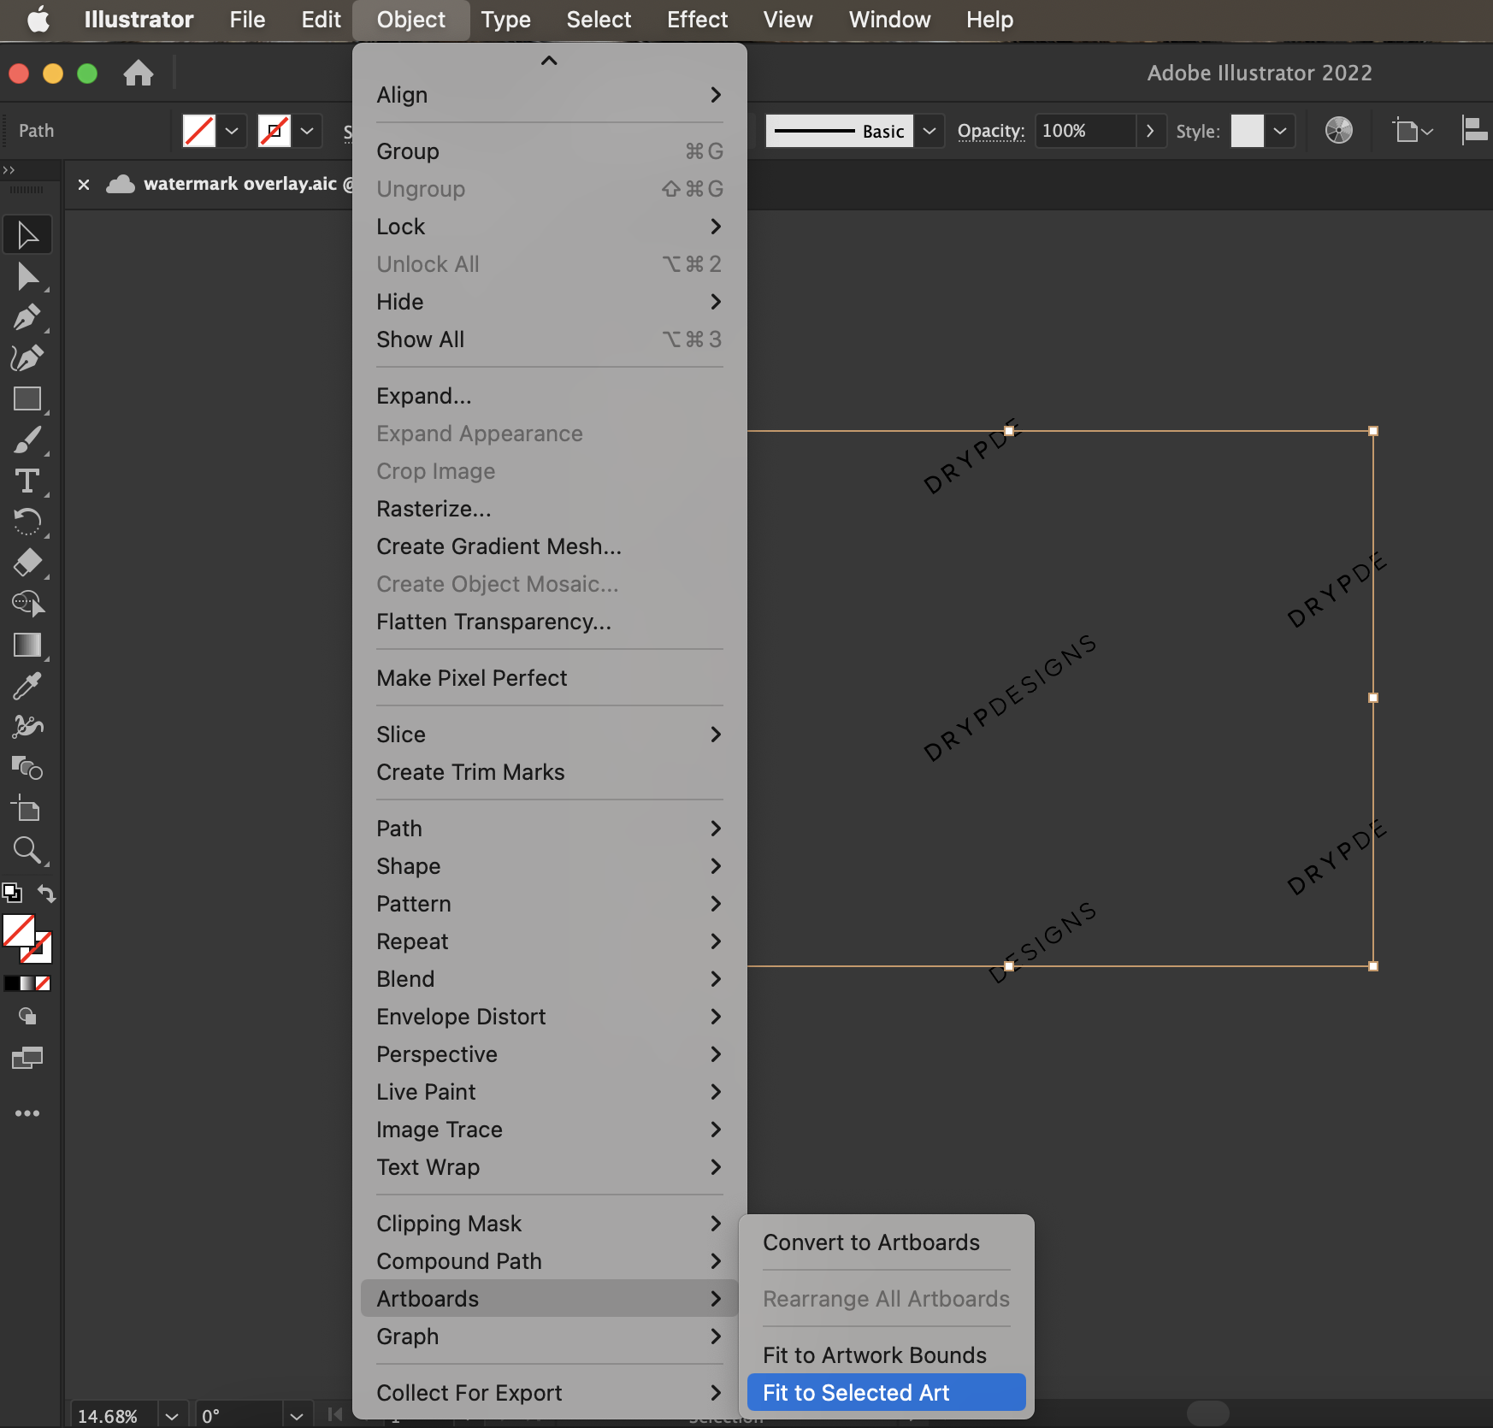Expand the Basic brush definition dropdown

[929, 131]
